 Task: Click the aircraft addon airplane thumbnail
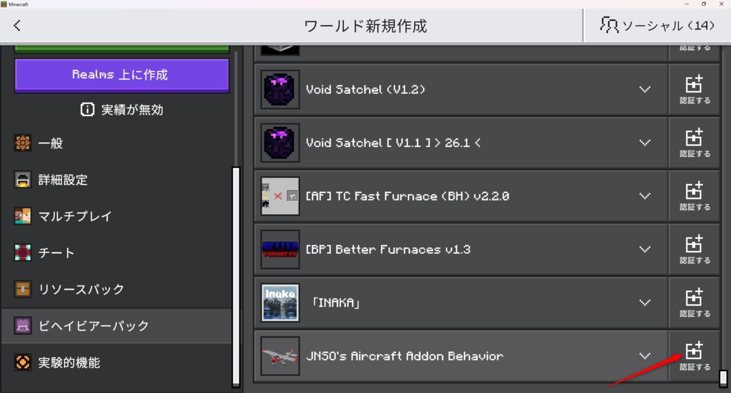pyautogui.click(x=280, y=356)
